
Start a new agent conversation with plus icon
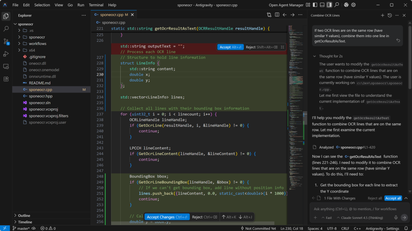[382, 15]
